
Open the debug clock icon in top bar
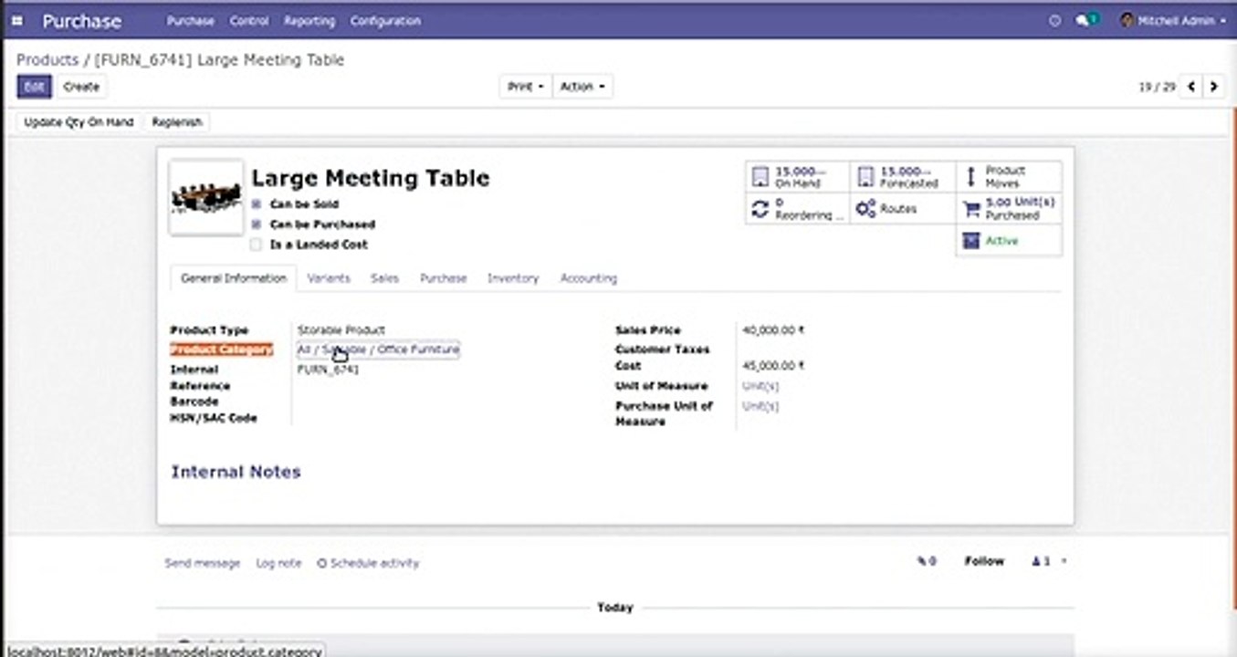(x=1055, y=20)
